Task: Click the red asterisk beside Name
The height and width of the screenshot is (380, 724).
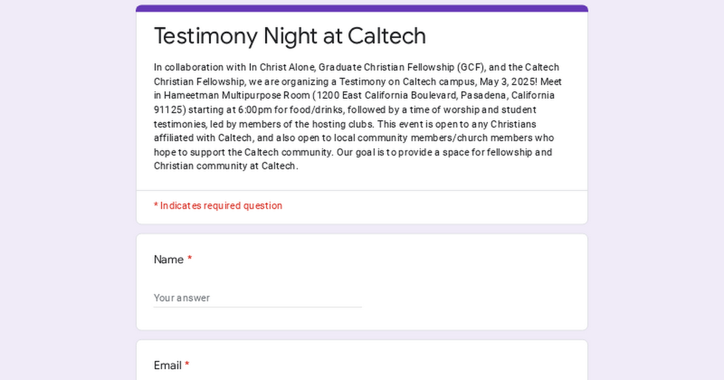Action: coord(189,259)
